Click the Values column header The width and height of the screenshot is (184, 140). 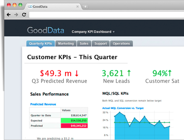[x=74, y=110]
